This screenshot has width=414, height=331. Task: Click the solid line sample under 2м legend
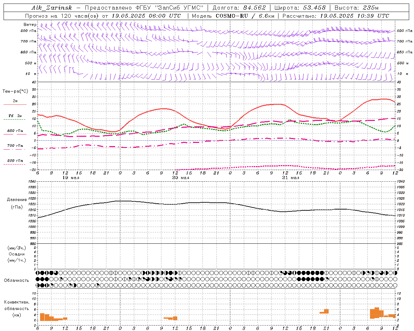(15, 104)
